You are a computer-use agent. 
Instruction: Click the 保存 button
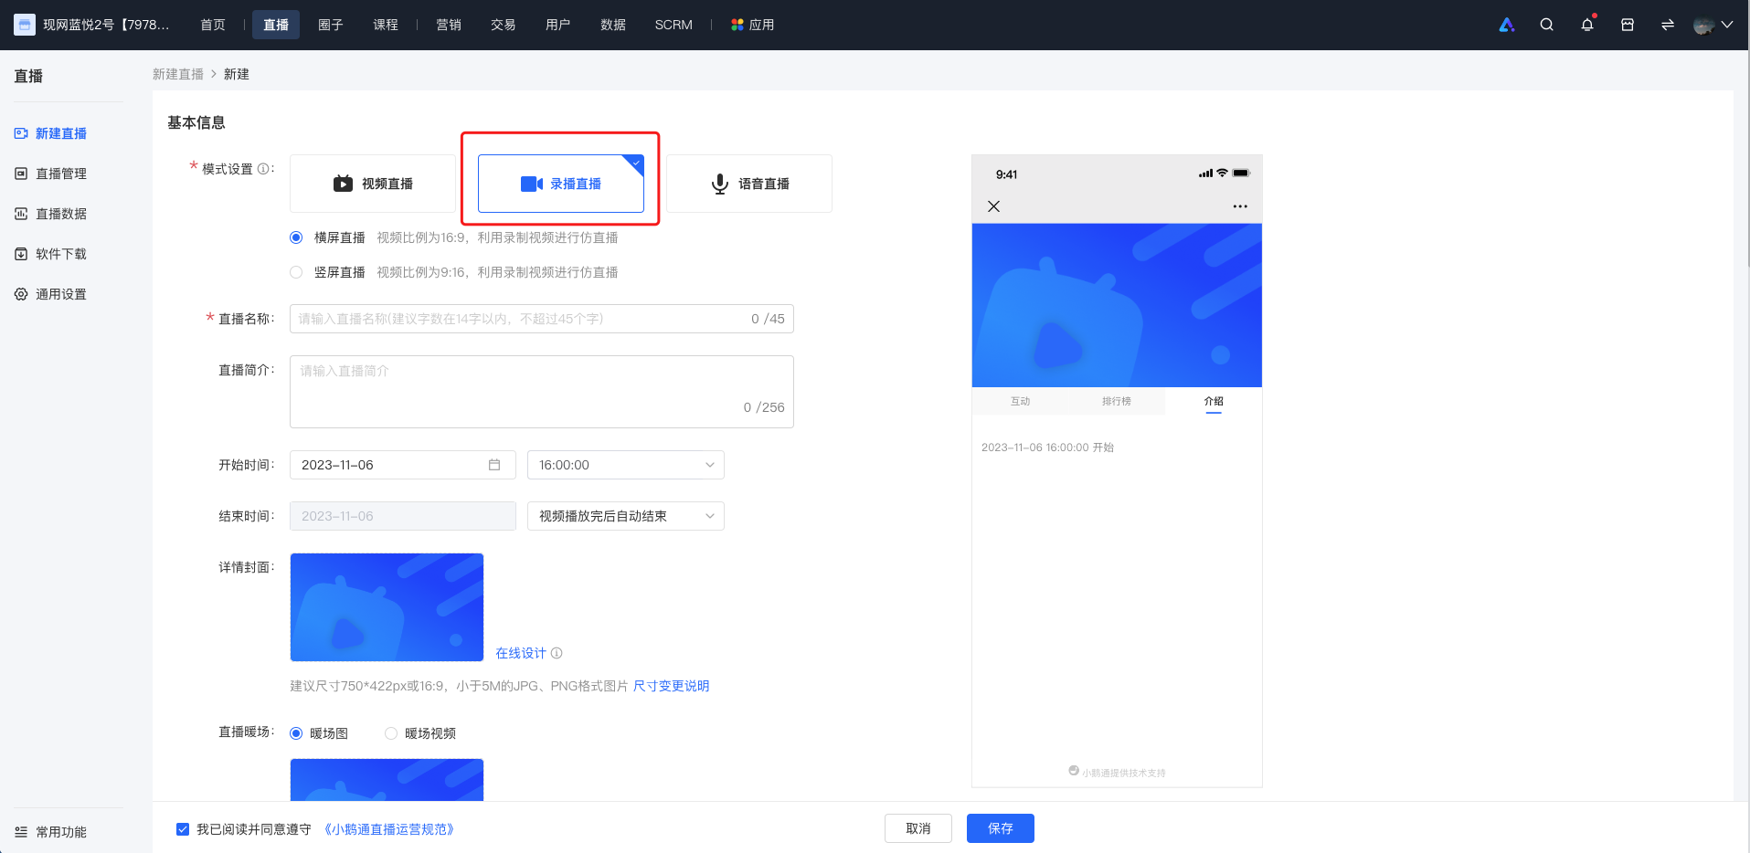coord(1001,828)
